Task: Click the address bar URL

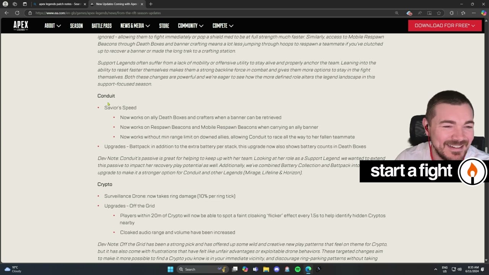Action: [x=98, y=13]
